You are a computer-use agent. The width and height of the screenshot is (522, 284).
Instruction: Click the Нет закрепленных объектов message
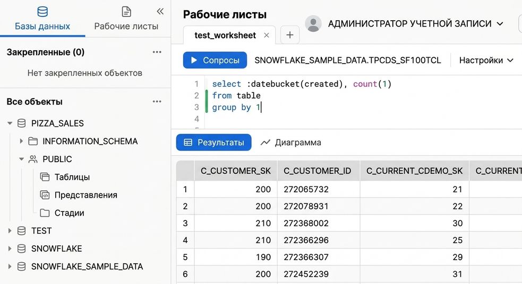pyautogui.click(x=85, y=73)
